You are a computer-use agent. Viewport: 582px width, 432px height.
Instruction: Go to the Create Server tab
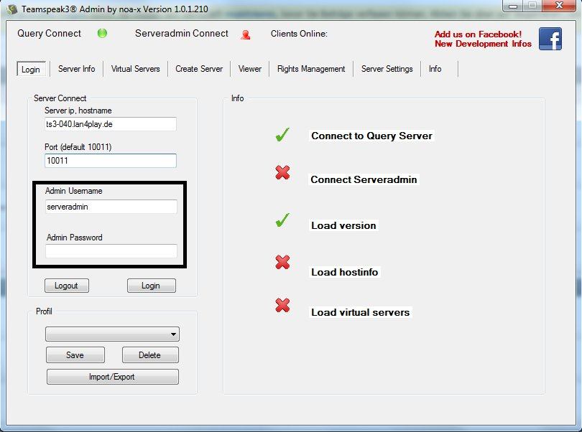tap(199, 69)
